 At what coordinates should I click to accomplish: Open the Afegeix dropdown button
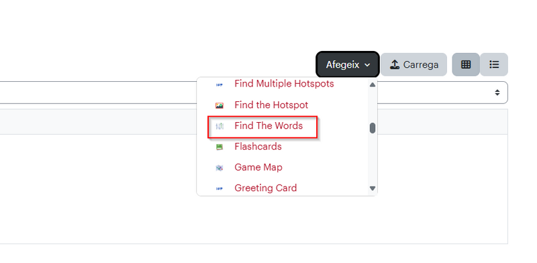click(x=347, y=64)
